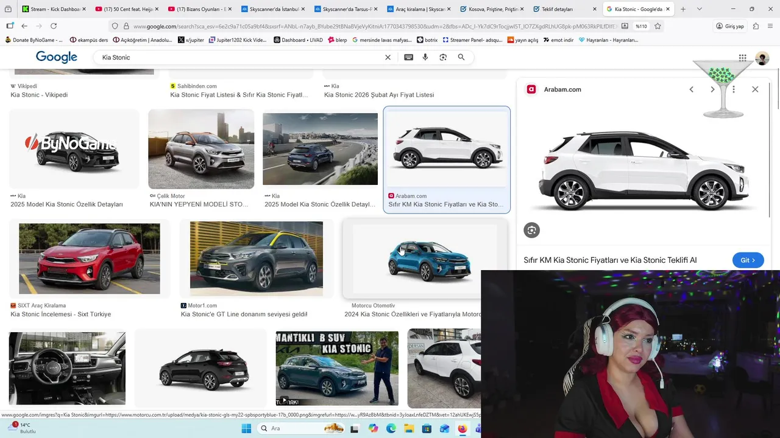Open Sahibinden.com Kia Stonic Fiyat Listesi result

[239, 95]
